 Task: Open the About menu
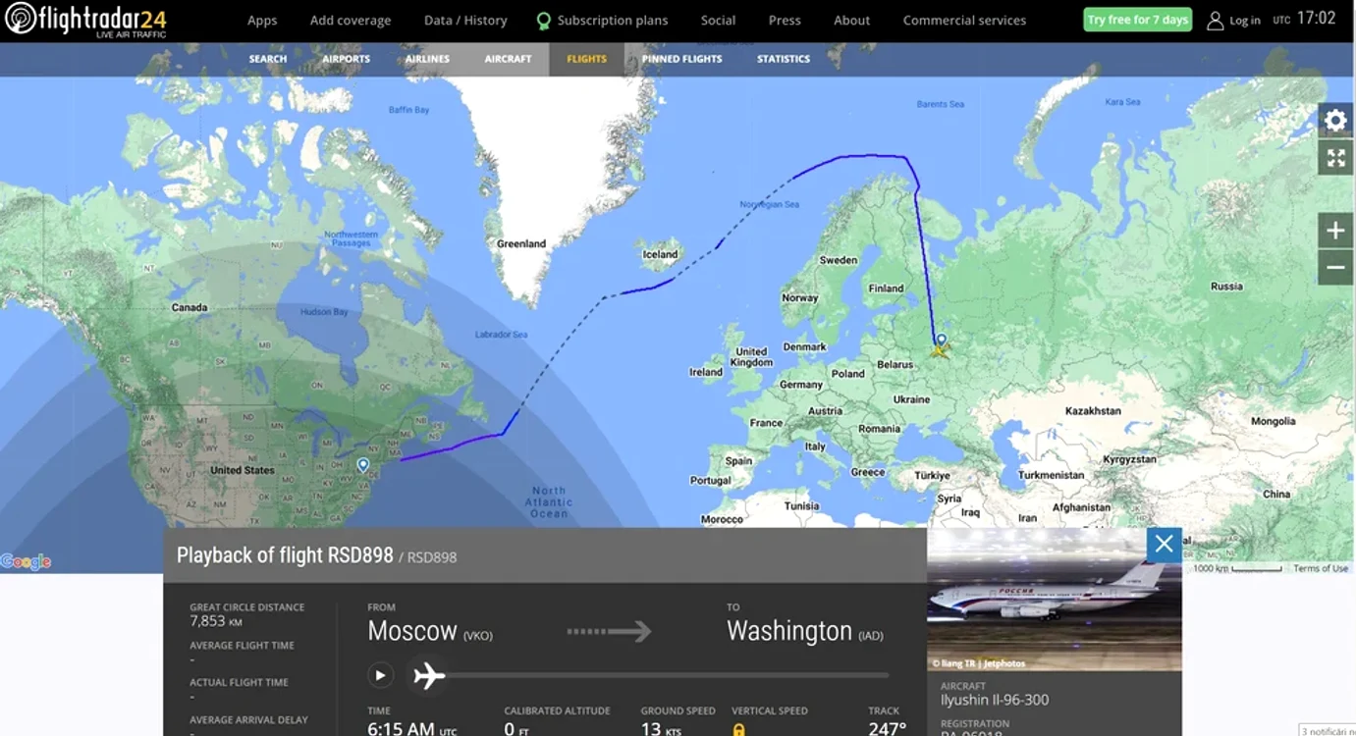pos(851,21)
